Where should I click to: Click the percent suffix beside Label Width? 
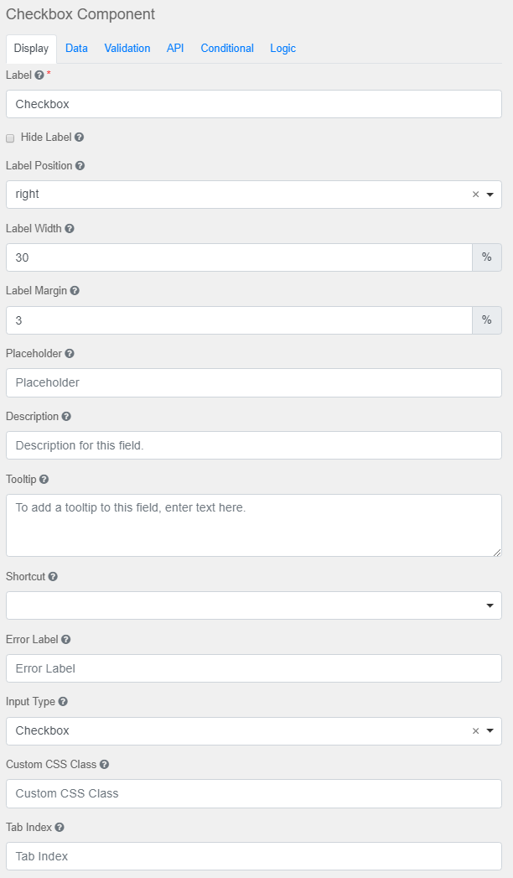487,257
